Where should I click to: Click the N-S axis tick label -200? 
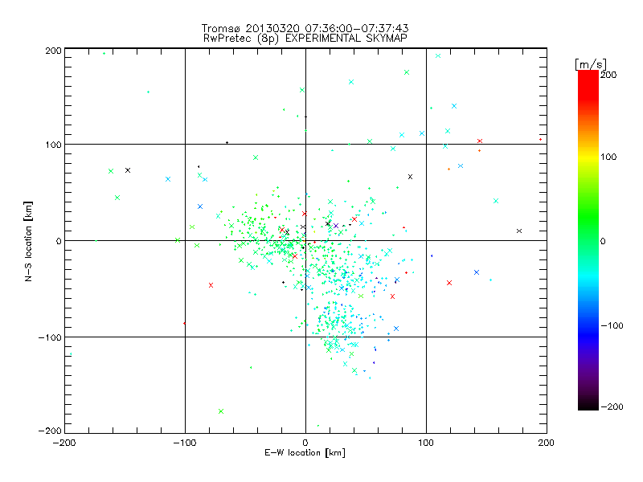click(x=50, y=431)
